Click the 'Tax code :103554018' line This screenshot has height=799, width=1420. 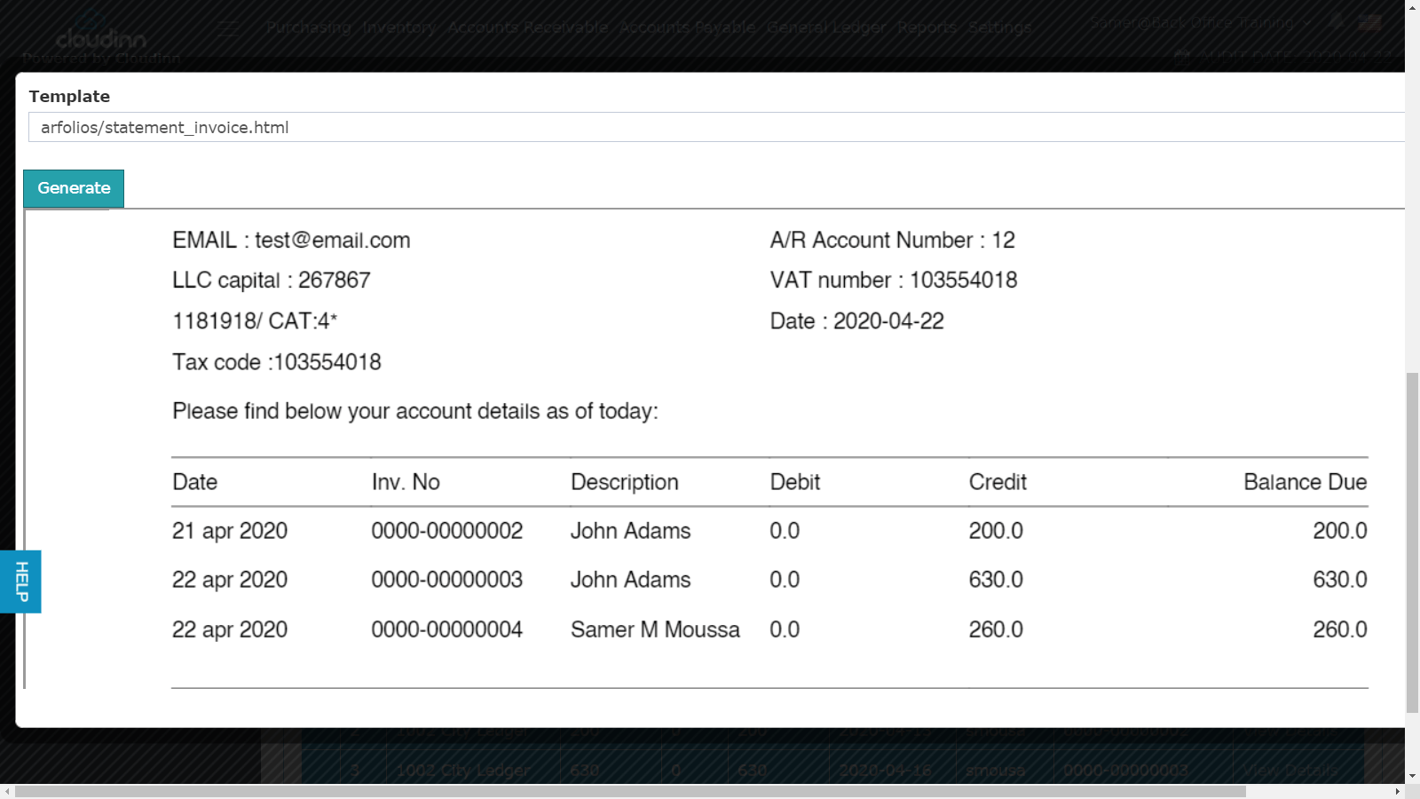[276, 362]
